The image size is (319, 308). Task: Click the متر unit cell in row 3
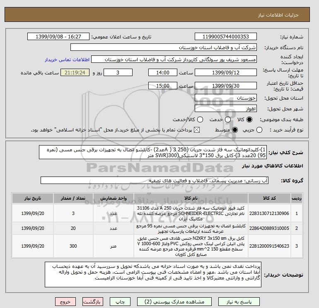[x=114, y=246]
